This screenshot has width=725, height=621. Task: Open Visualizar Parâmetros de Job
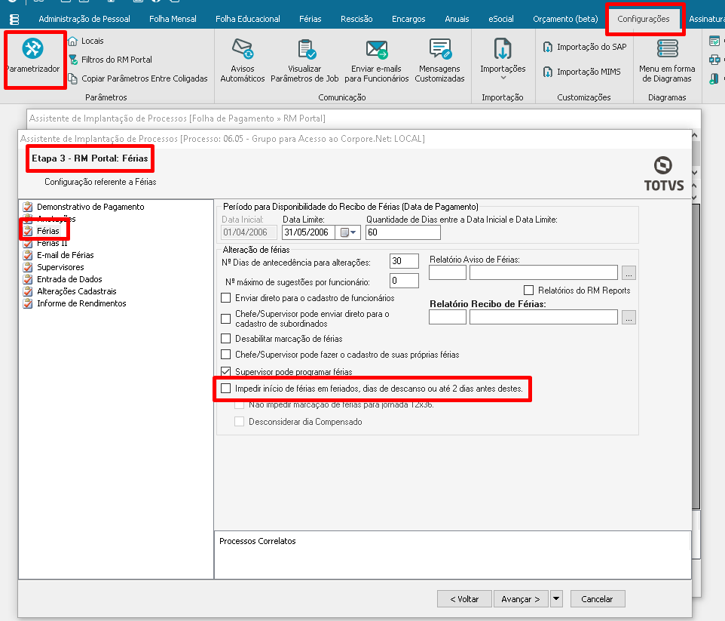[x=304, y=60]
